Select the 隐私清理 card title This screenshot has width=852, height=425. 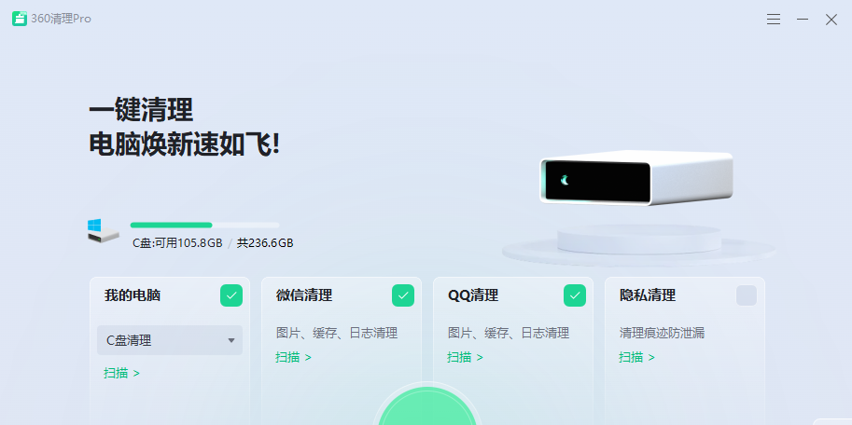pyautogui.click(x=648, y=295)
